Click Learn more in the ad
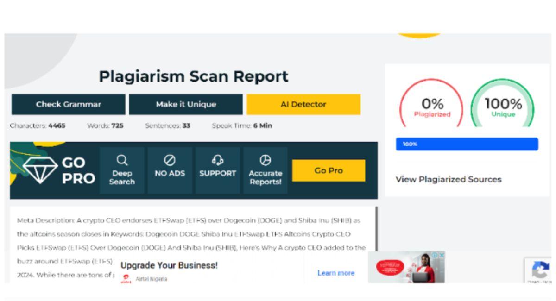 pyautogui.click(x=335, y=273)
